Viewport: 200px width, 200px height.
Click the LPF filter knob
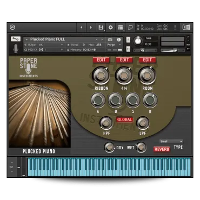click(x=143, y=123)
